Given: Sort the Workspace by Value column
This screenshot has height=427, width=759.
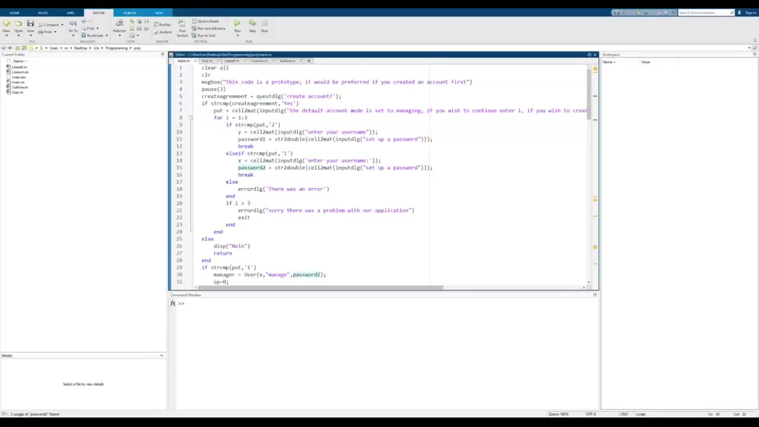Looking at the screenshot, I should point(645,62).
